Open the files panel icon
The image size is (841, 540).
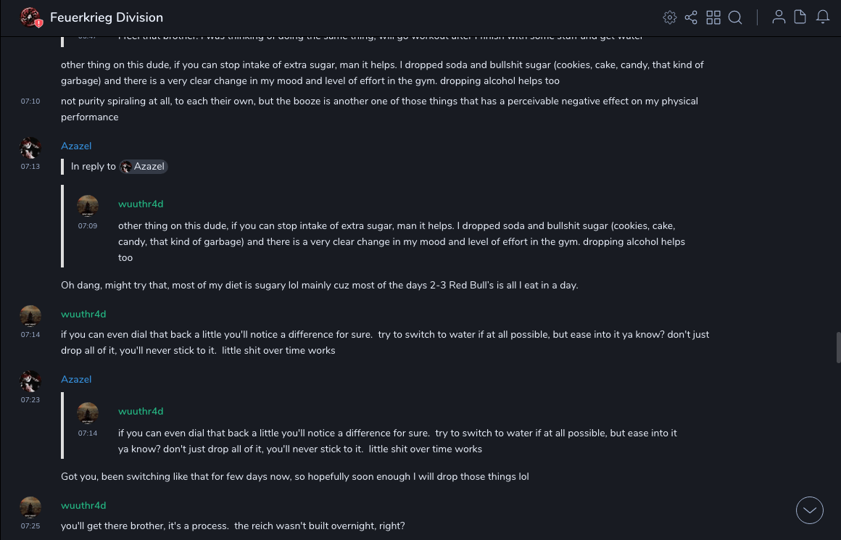coord(800,17)
